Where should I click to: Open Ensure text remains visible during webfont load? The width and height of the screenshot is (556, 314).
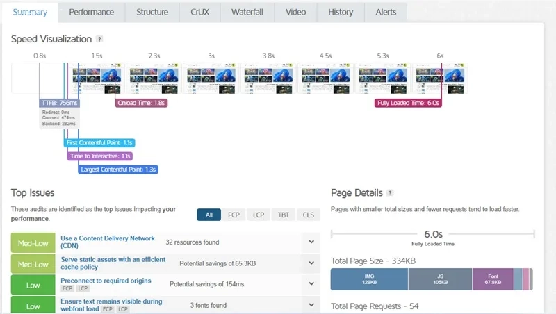click(x=111, y=305)
